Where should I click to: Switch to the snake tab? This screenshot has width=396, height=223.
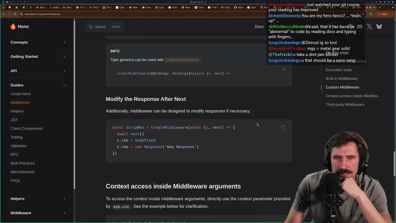point(54,7)
